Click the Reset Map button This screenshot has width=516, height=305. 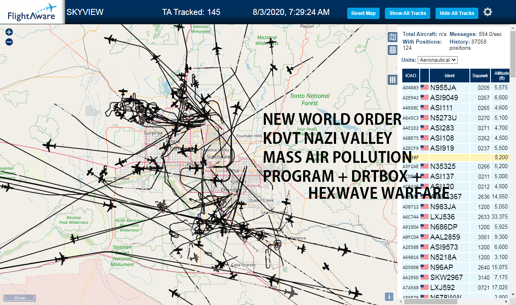(363, 13)
